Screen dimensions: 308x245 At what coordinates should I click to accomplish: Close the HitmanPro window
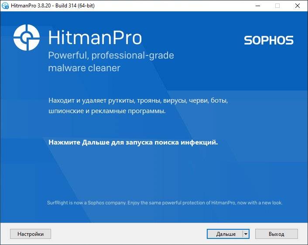[298, 6]
